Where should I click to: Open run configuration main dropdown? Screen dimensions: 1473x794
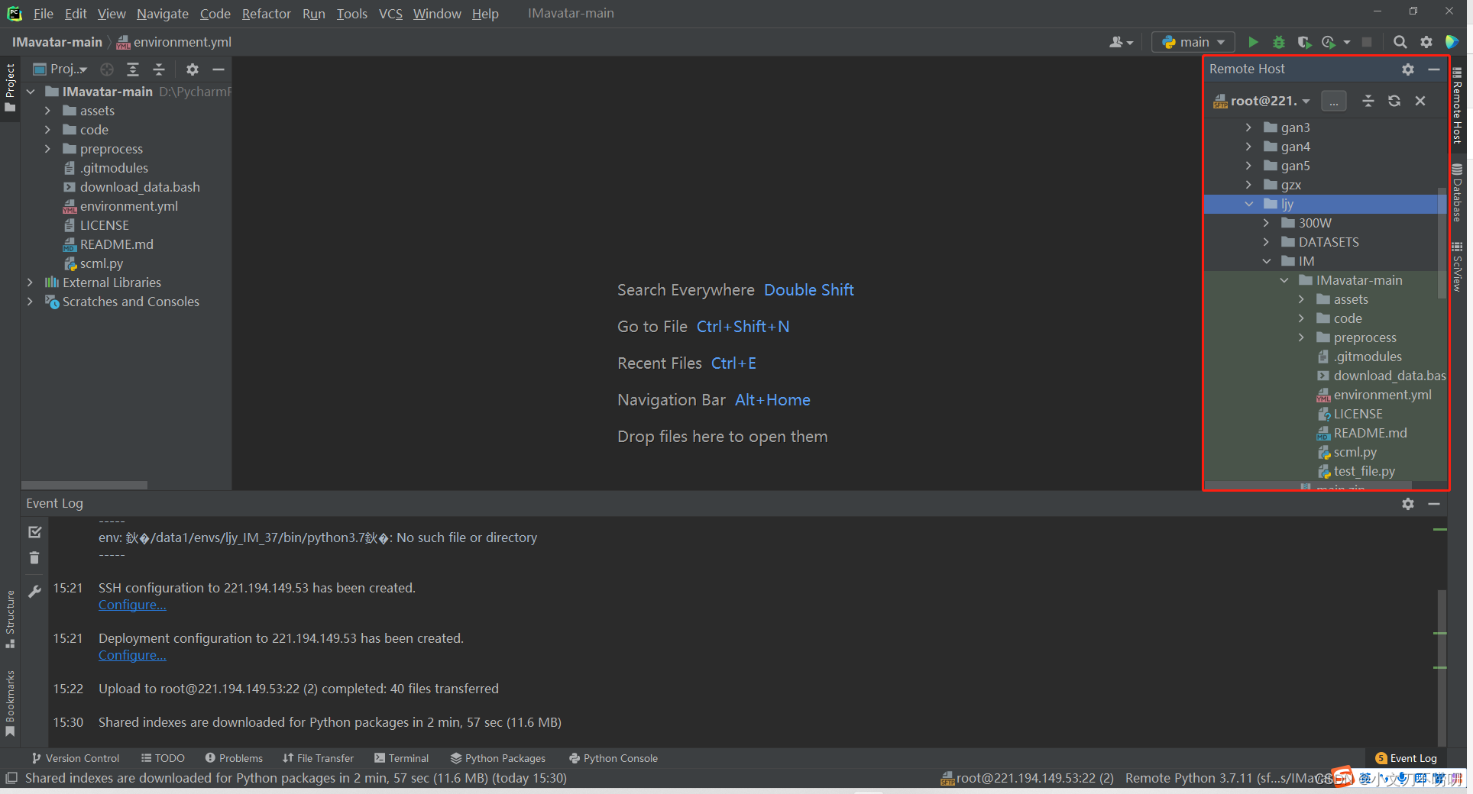pyautogui.click(x=1193, y=42)
